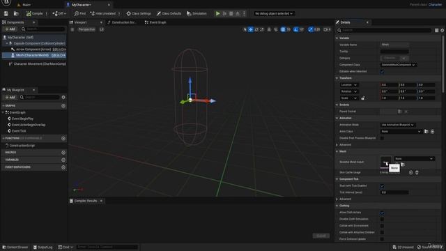
Task: Open the debug object selector dropdown
Action: pyautogui.click(x=274, y=13)
